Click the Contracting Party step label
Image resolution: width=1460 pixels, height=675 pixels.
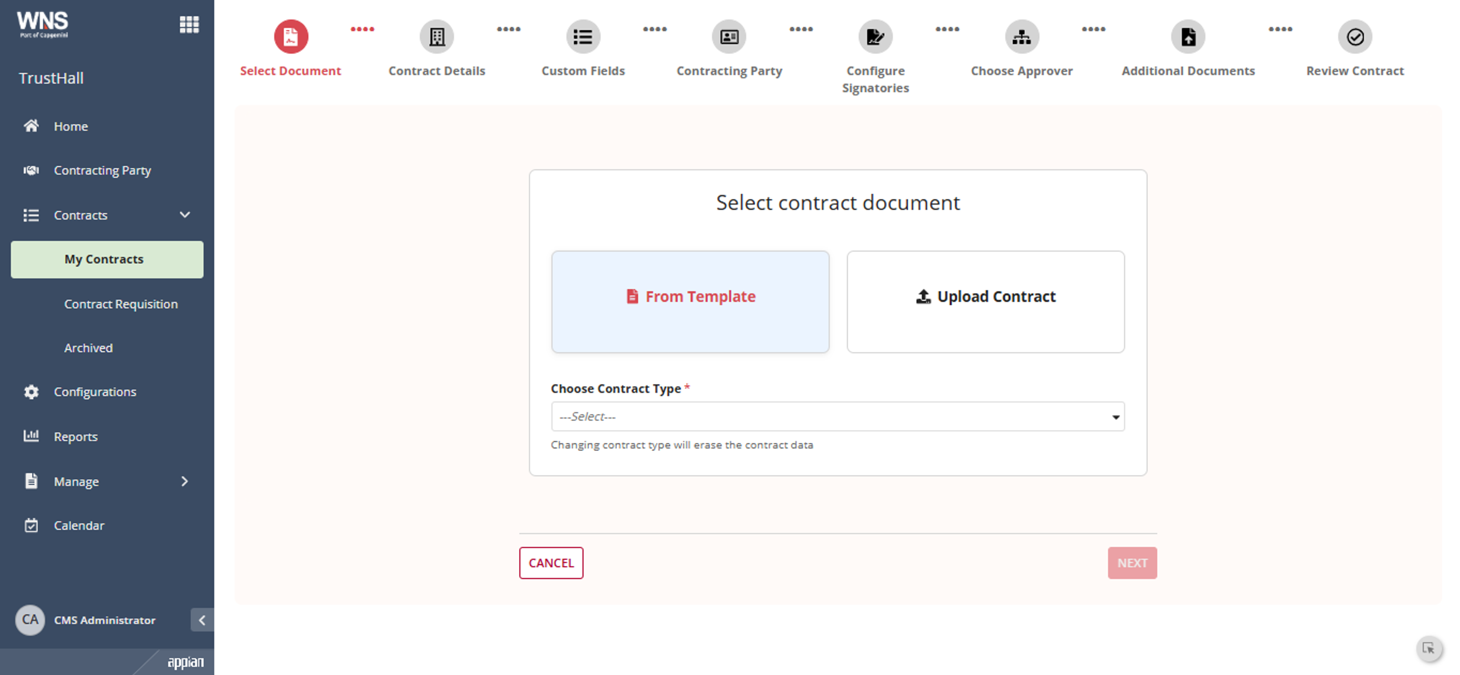pyautogui.click(x=729, y=71)
